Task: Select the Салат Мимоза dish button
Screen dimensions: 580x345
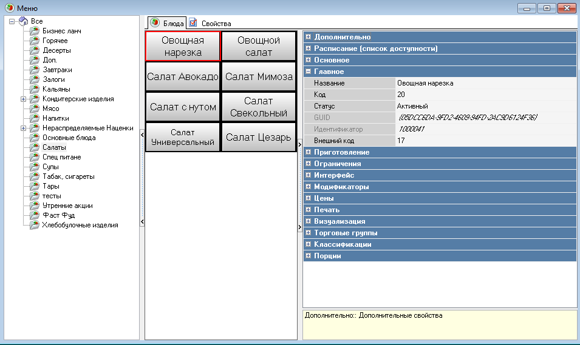Action: [258, 76]
